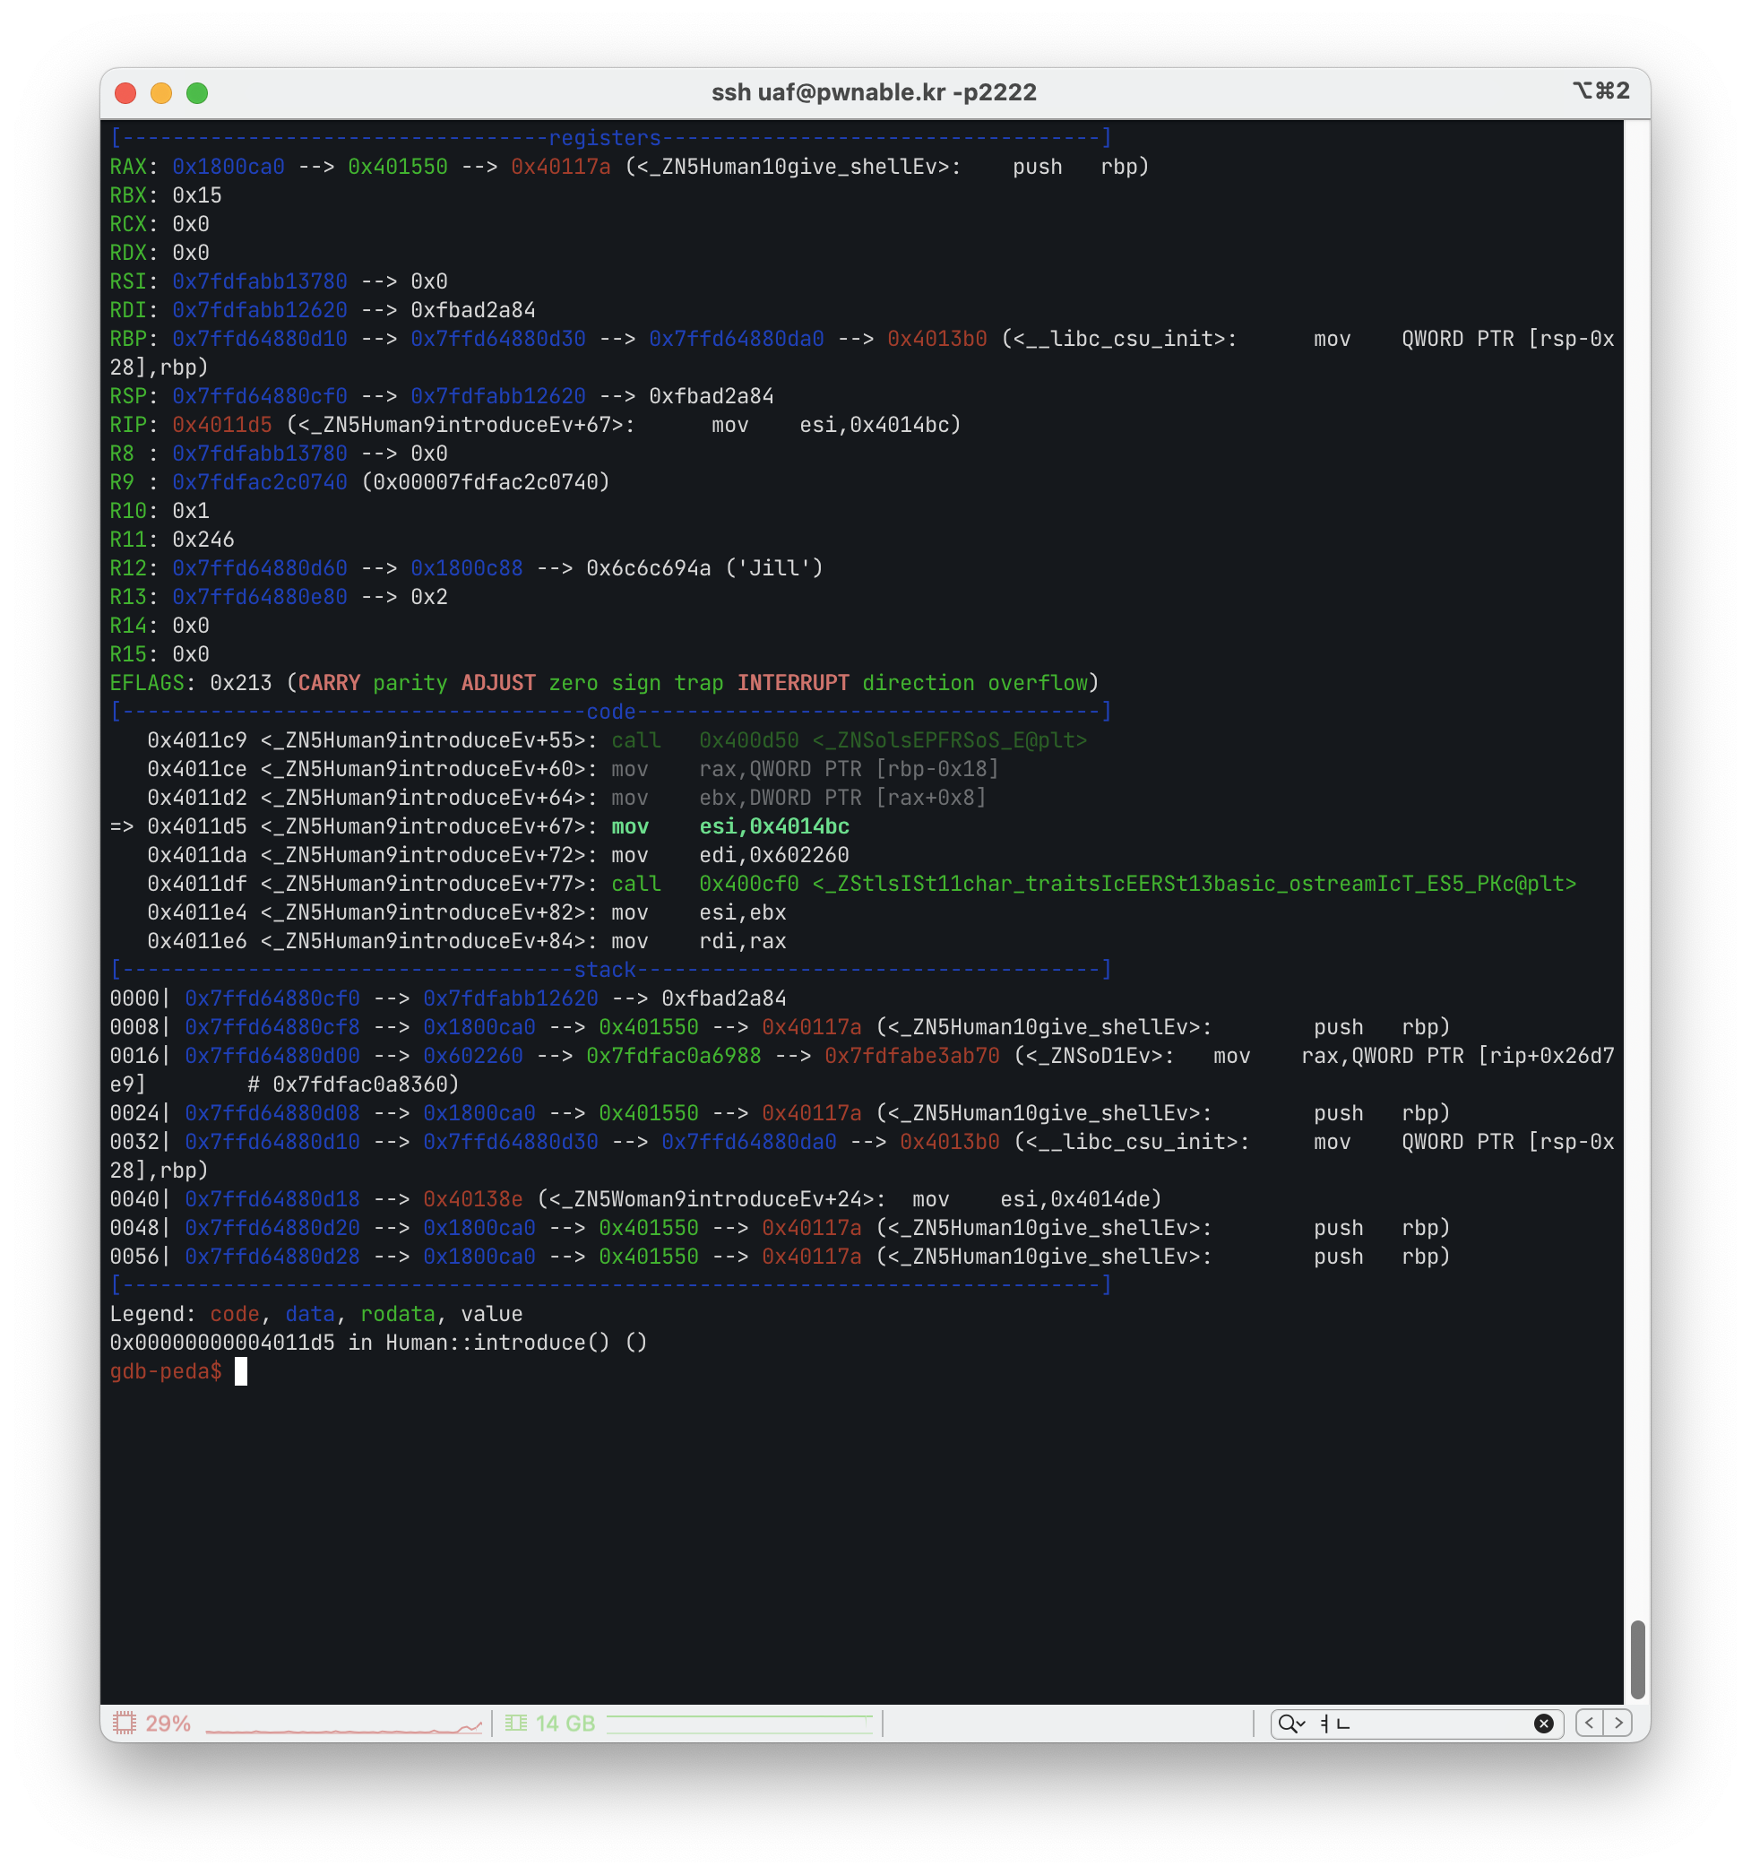Click the terminal vertical scrollbar thumb
Image resolution: width=1751 pixels, height=1875 pixels.
(1638, 1659)
